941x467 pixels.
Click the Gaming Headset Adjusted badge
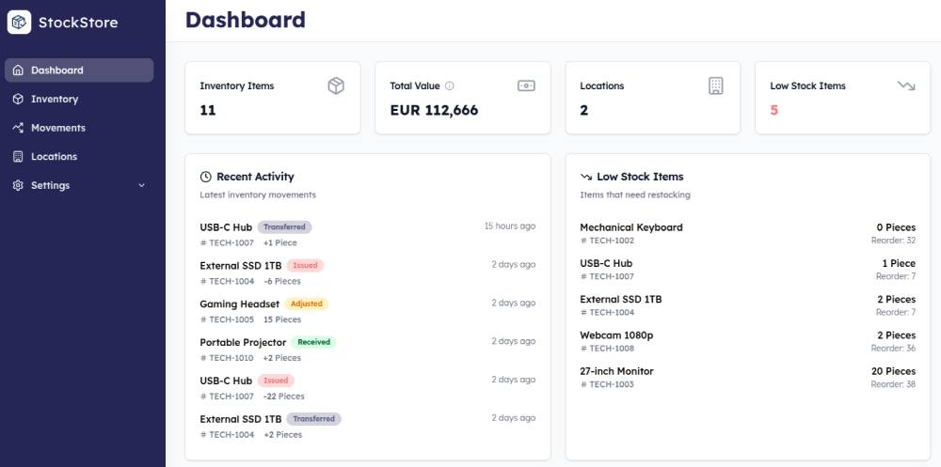click(307, 304)
